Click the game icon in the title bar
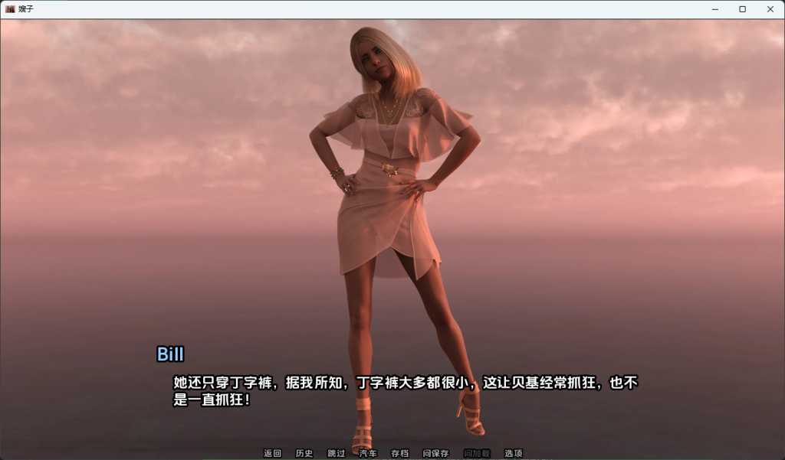 pos(10,9)
